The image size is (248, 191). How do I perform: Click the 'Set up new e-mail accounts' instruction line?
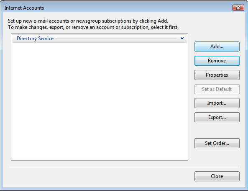point(88,21)
